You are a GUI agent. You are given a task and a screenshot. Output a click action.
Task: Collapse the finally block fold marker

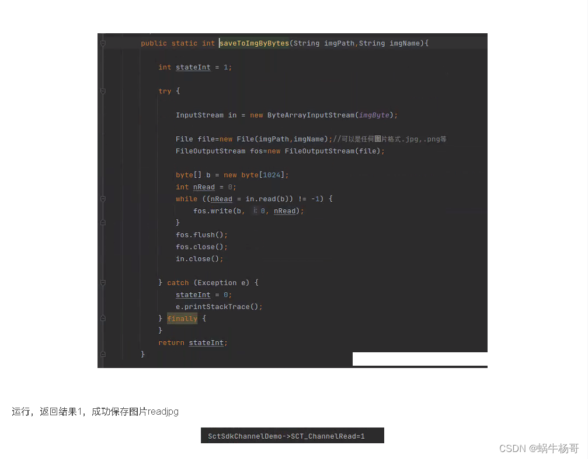[103, 318]
